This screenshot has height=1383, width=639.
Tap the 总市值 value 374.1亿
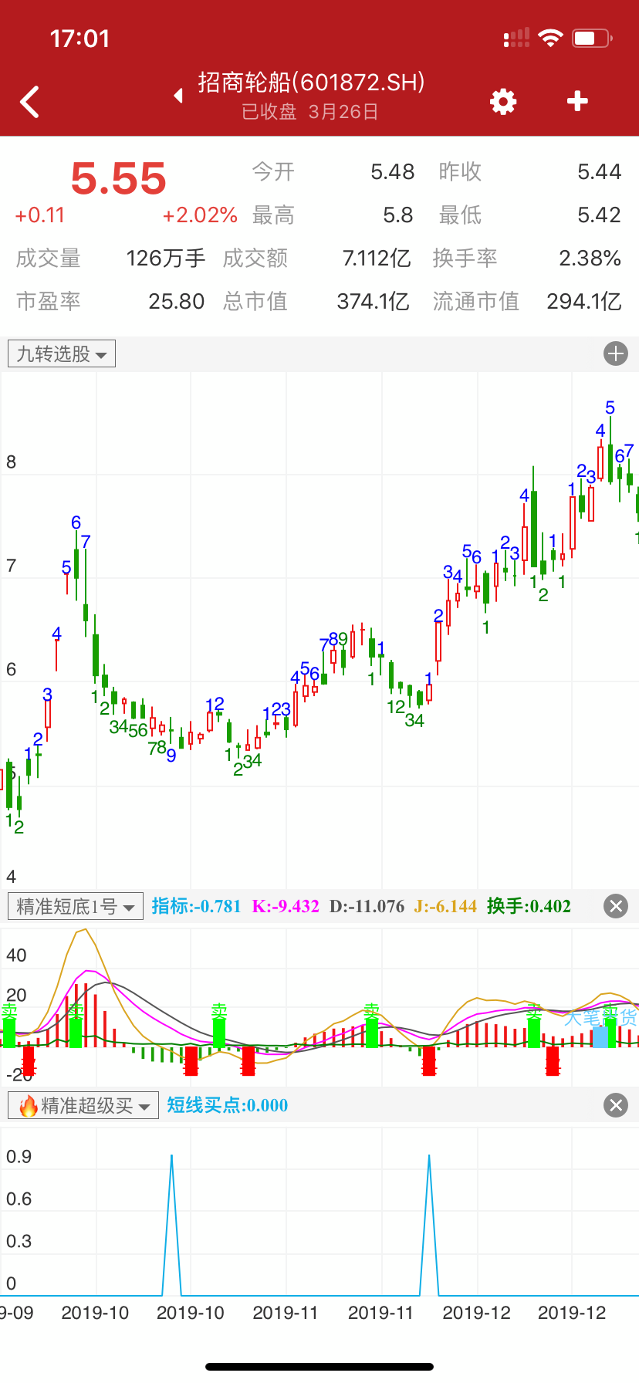tap(373, 301)
